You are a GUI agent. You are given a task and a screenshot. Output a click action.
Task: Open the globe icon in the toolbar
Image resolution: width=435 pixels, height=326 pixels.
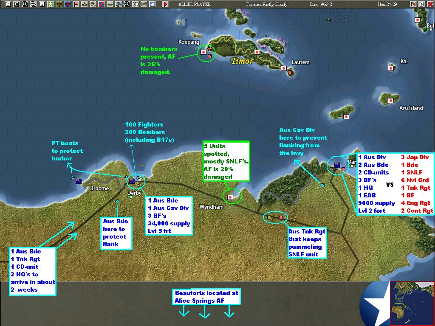(119, 4)
